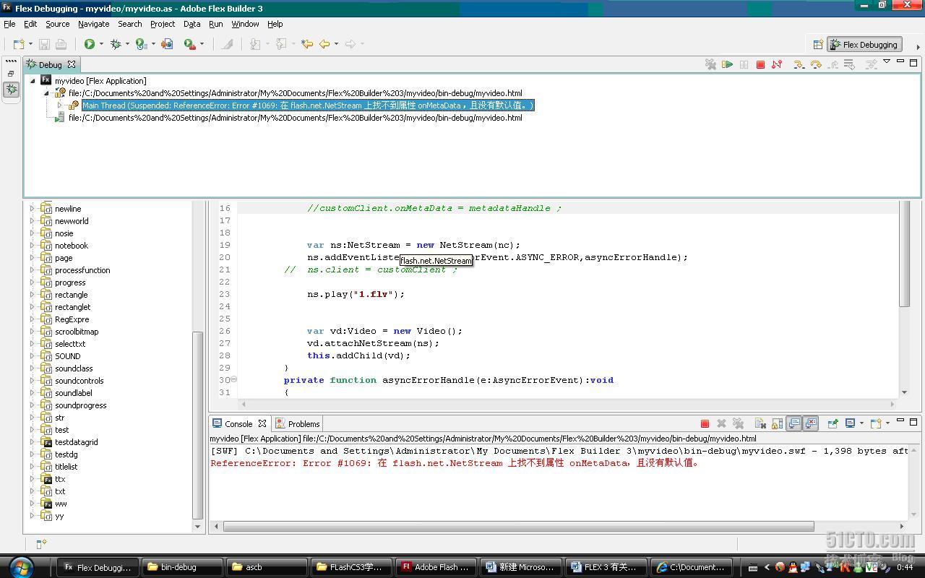925x578 pixels.
Task: Collapse the function fold marker on line 30
Action: point(233,379)
